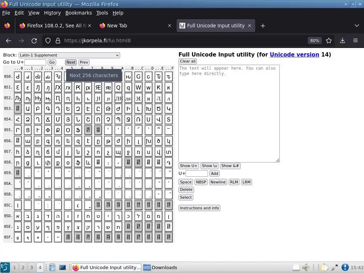364x273 pixels.
Task: Open the clipboard manager tray icon
Action: point(325,267)
